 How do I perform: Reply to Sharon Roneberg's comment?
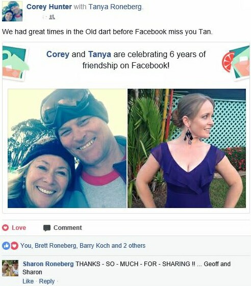[47, 281]
